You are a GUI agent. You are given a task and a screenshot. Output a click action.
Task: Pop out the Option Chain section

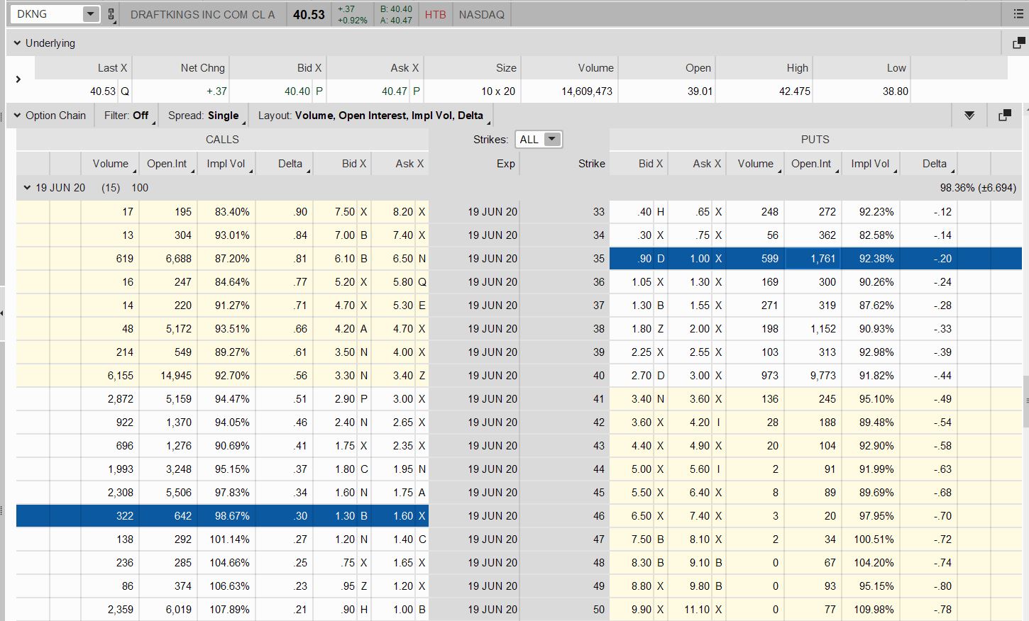[1004, 116]
